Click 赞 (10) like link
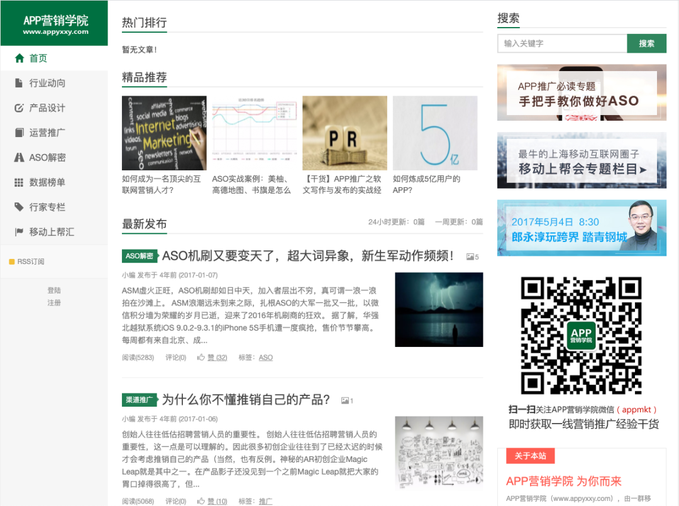The width and height of the screenshot is (679, 506). tap(218, 501)
